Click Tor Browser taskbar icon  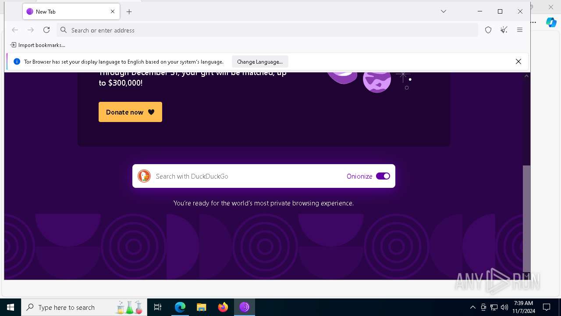[x=245, y=307]
